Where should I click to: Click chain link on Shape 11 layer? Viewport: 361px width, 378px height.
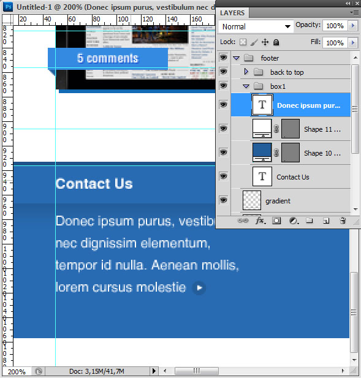click(x=276, y=129)
